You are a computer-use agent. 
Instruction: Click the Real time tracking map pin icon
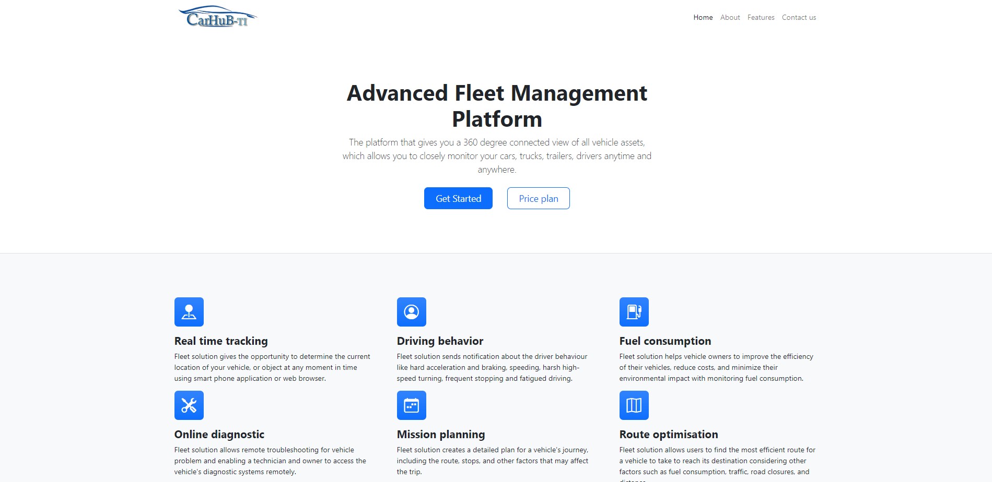(x=189, y=312)
